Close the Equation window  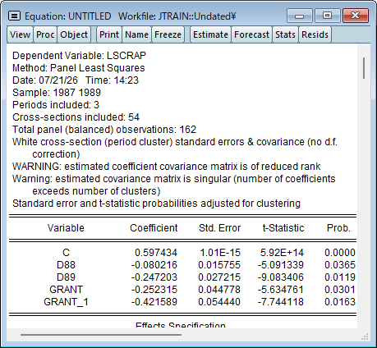pyautogui.click(x=356, y=16)
